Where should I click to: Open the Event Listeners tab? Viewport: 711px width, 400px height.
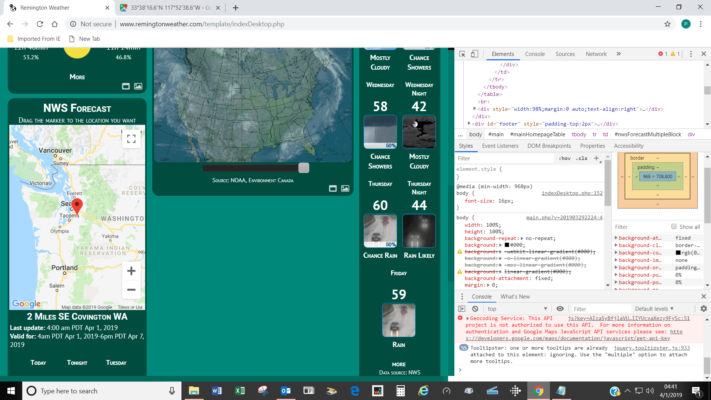[500, 146]
